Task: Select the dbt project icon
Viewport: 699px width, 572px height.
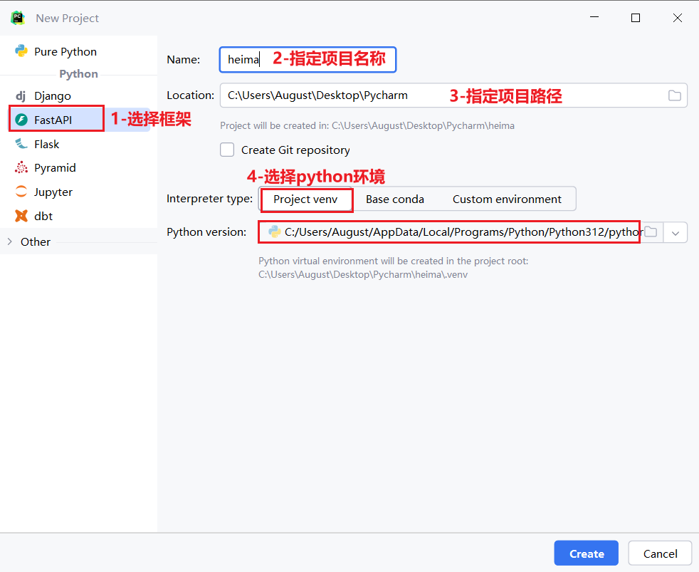Action: pos(21,216)
